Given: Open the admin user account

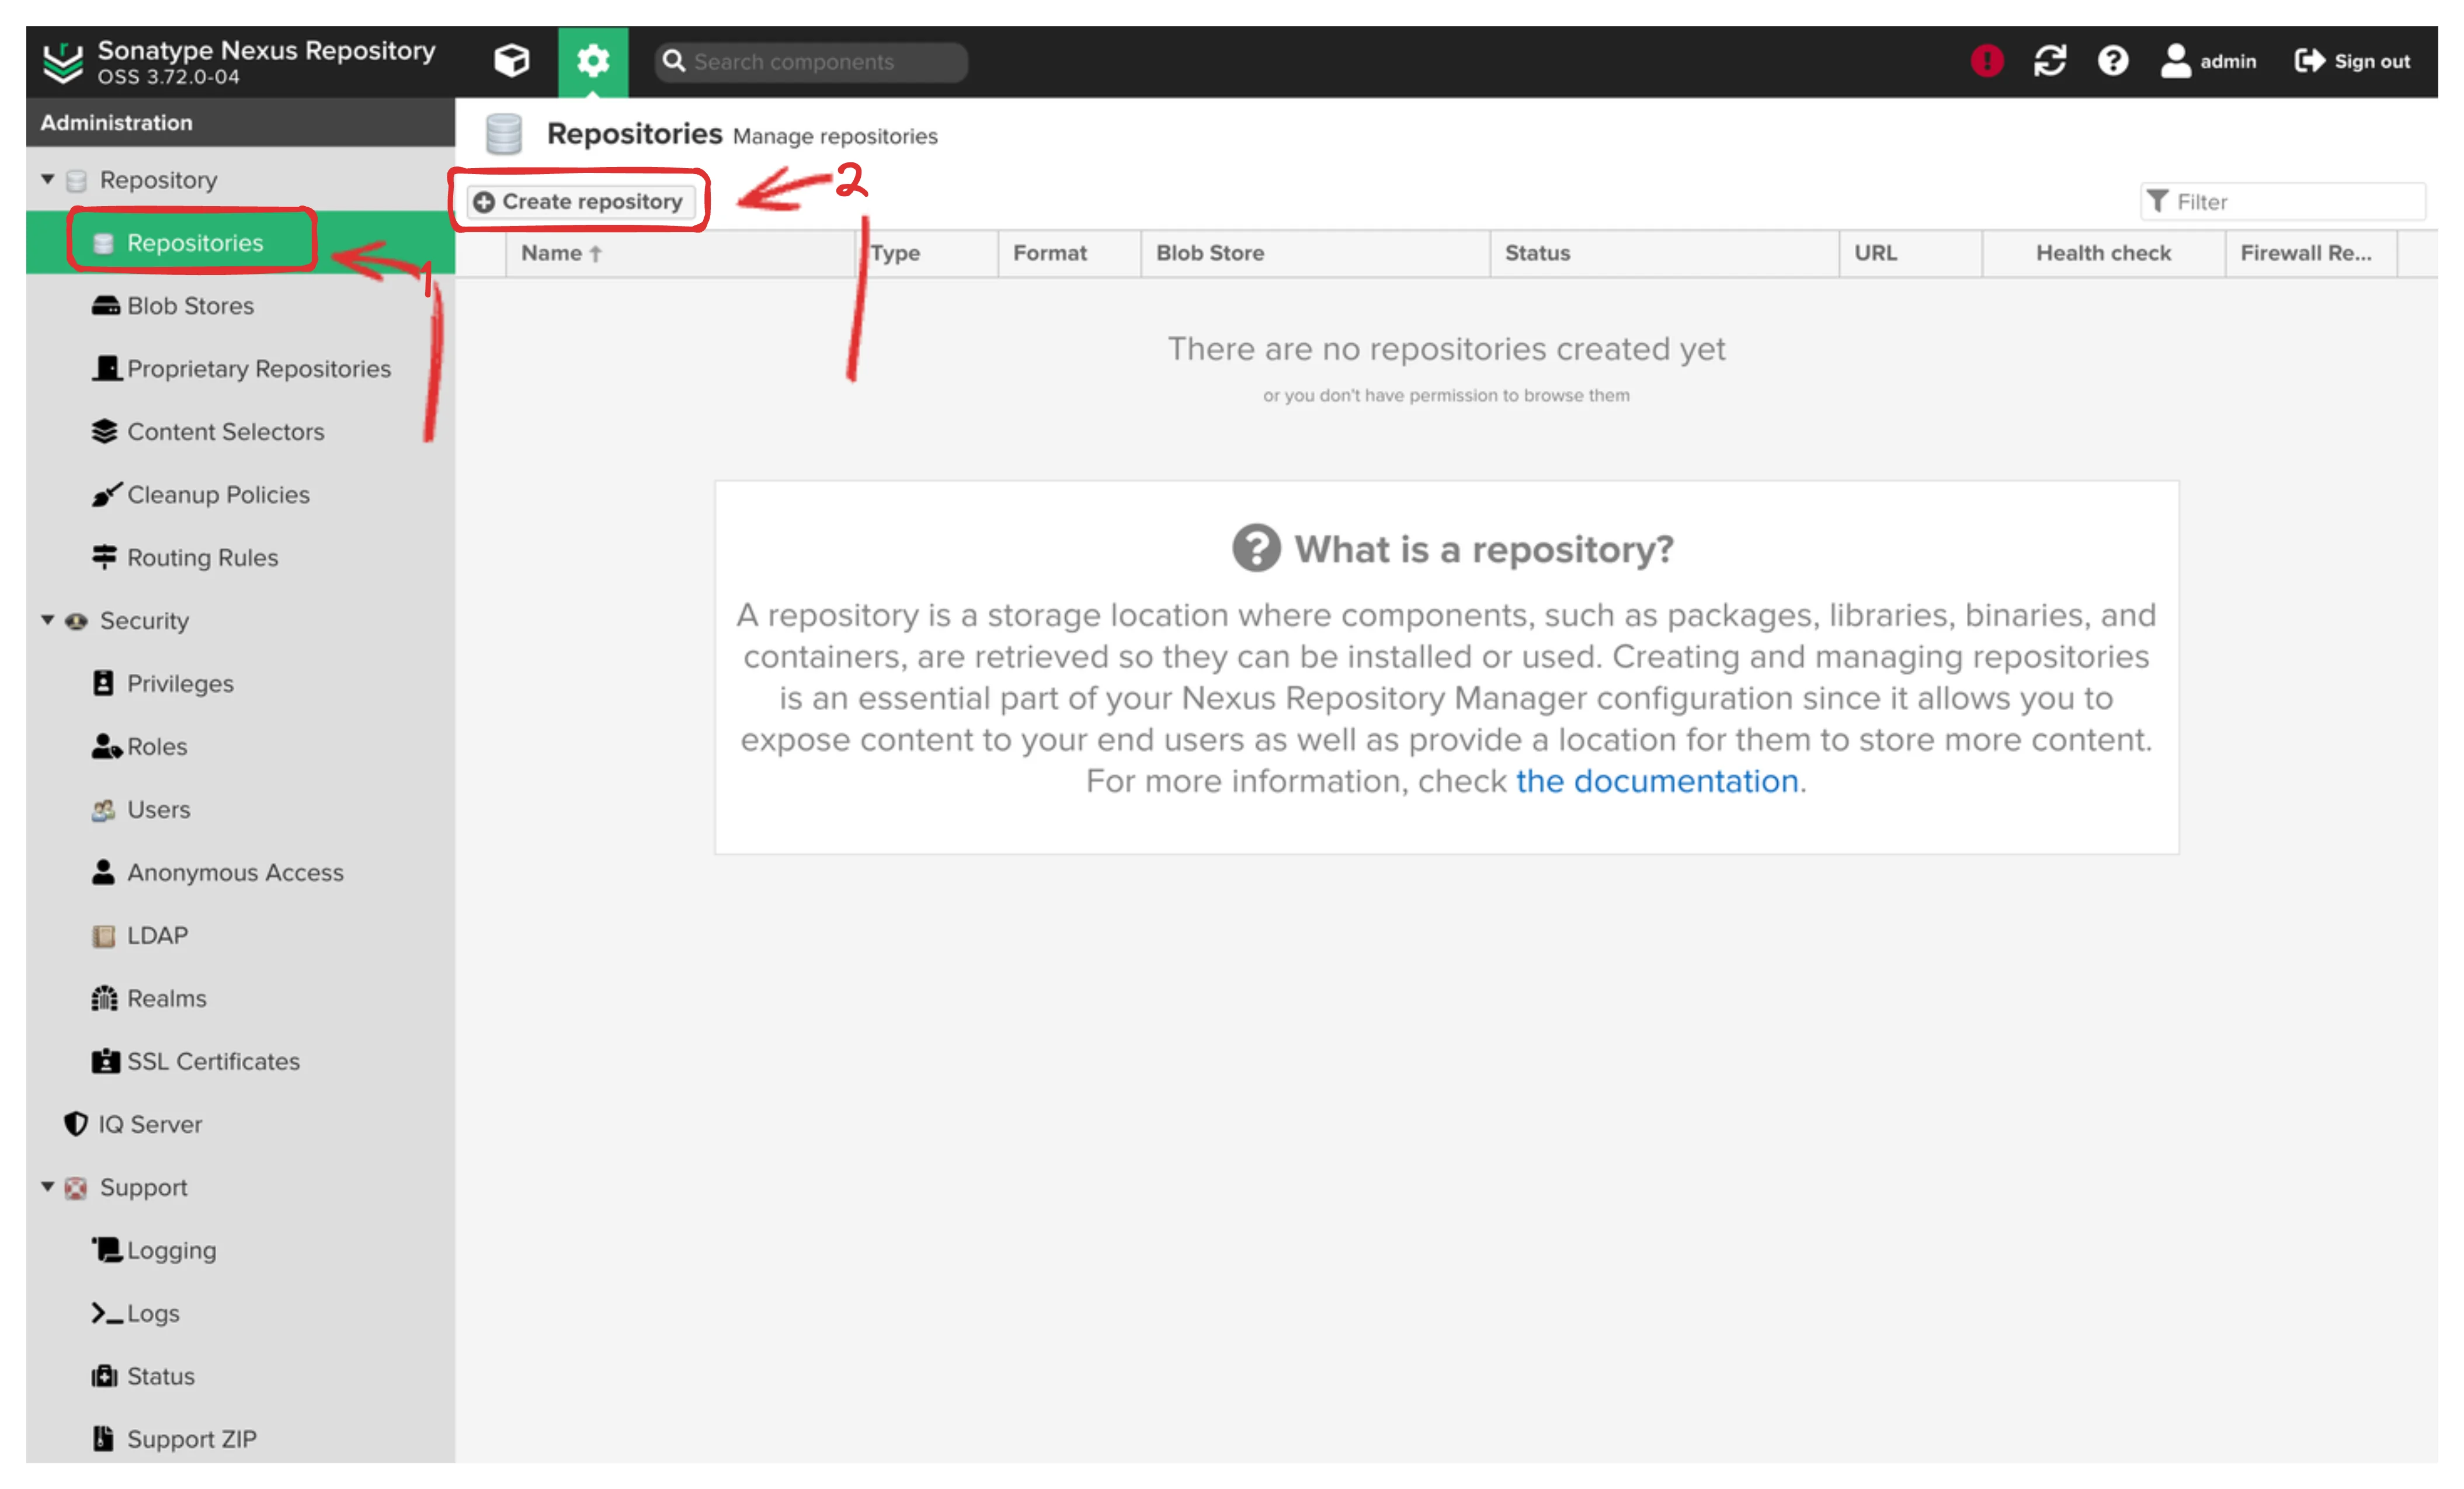Looking at the screenshot, I should (x=2209, y=61).
